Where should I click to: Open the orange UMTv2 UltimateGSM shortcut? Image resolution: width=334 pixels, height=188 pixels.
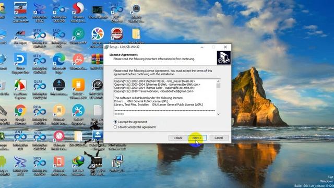[78, 89]
